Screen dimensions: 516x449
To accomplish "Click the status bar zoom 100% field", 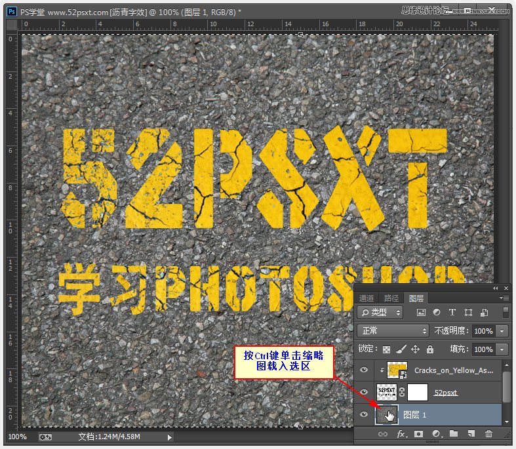I will (17, 437).
